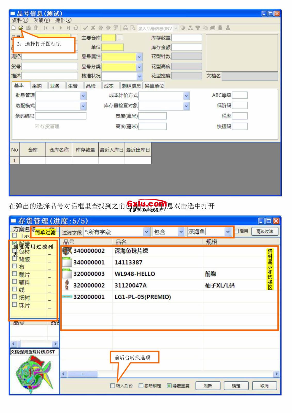Image resolution: width=292 pixels, height=413 pixels.
Task: Open the 功能(F) menu
Action: point(42,20)
